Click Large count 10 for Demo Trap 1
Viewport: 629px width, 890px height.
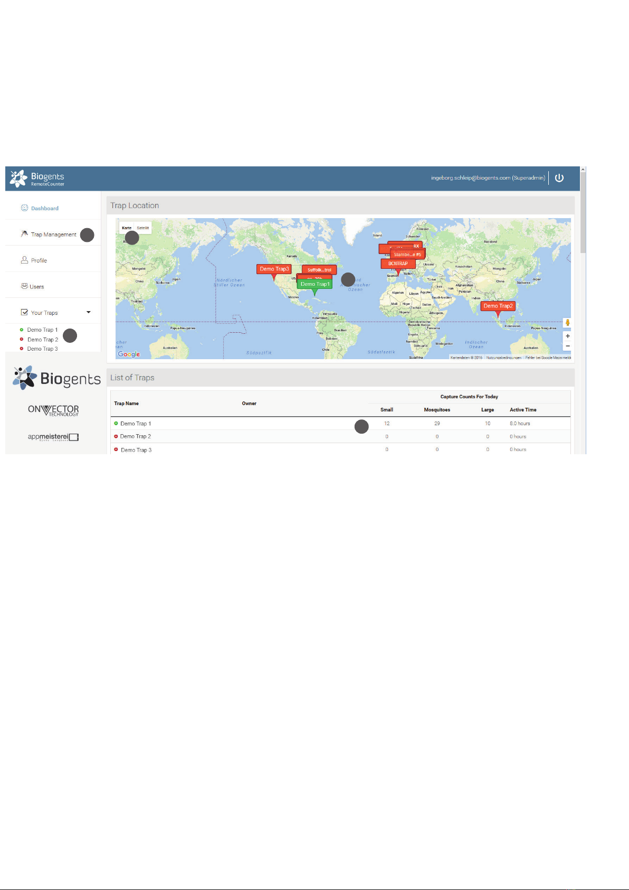[x=488, y=424]
